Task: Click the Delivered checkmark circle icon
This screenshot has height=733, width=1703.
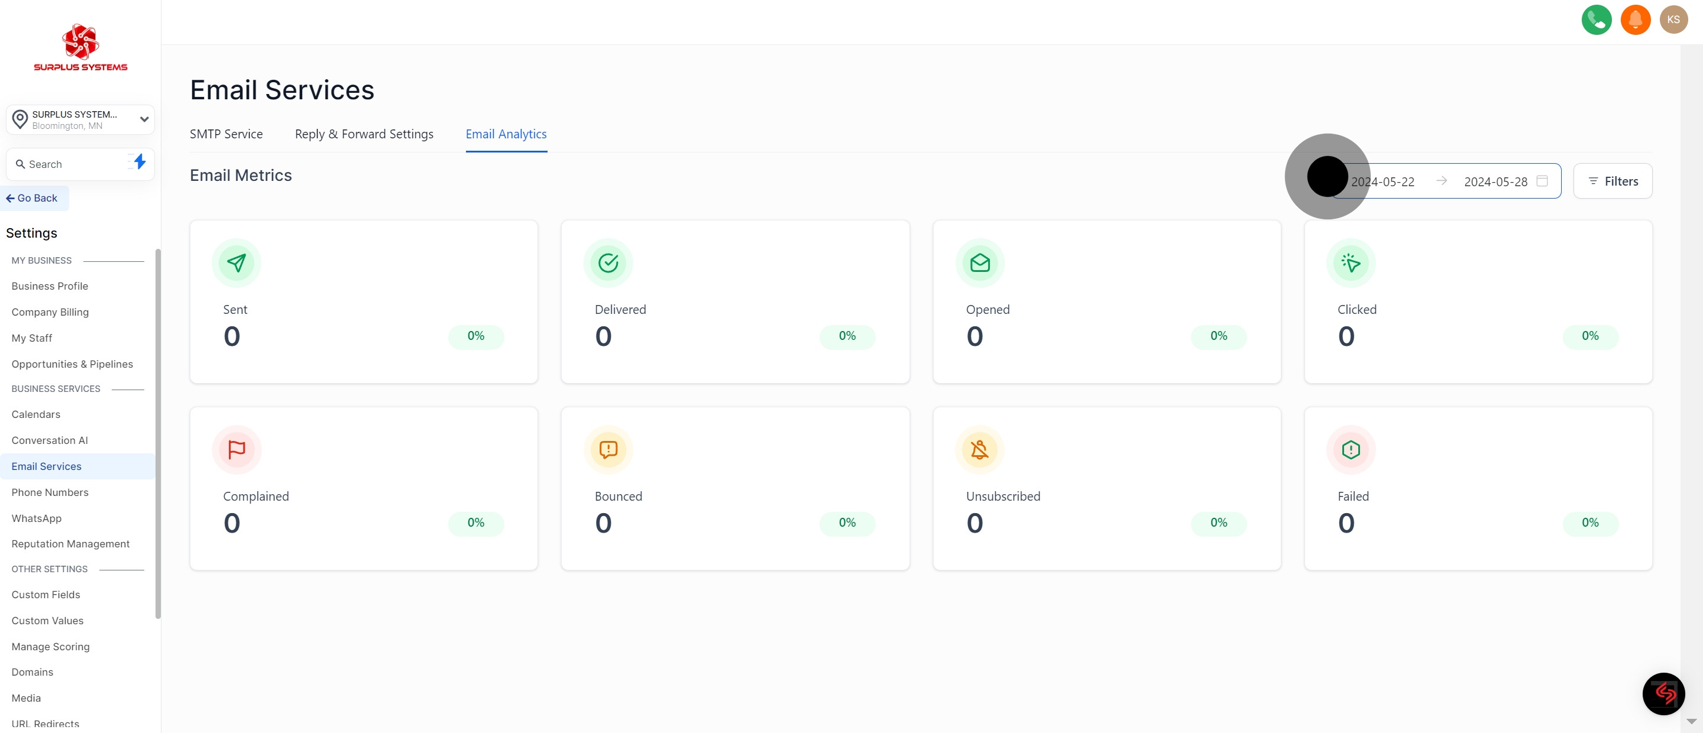Action: click(607, 263)
